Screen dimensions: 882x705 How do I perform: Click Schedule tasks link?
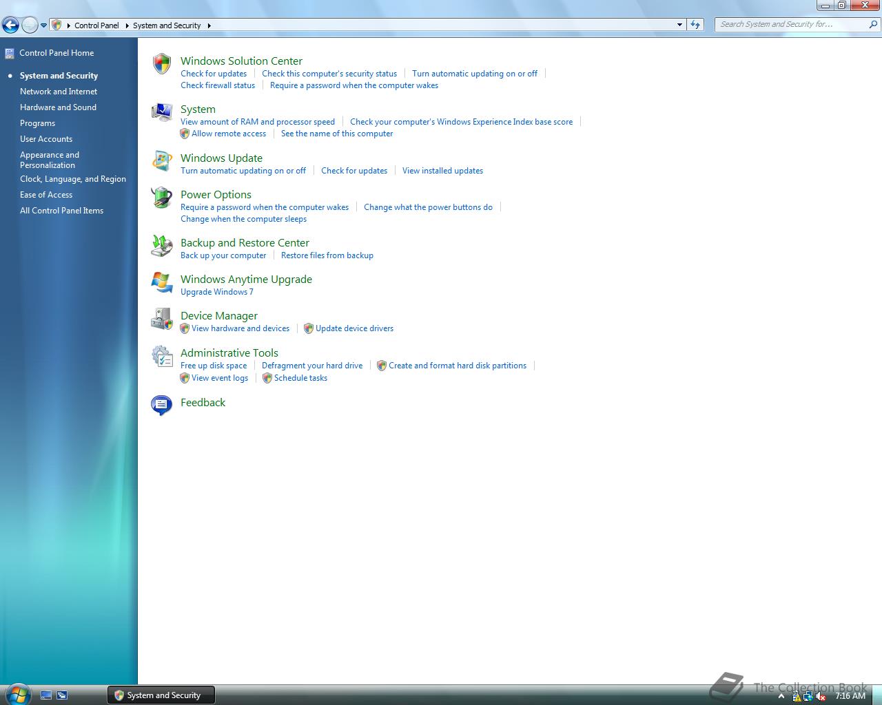tap(300, 378)
